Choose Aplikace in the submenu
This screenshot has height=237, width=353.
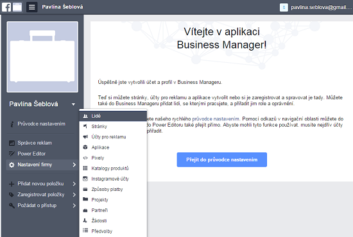(113, 147)
